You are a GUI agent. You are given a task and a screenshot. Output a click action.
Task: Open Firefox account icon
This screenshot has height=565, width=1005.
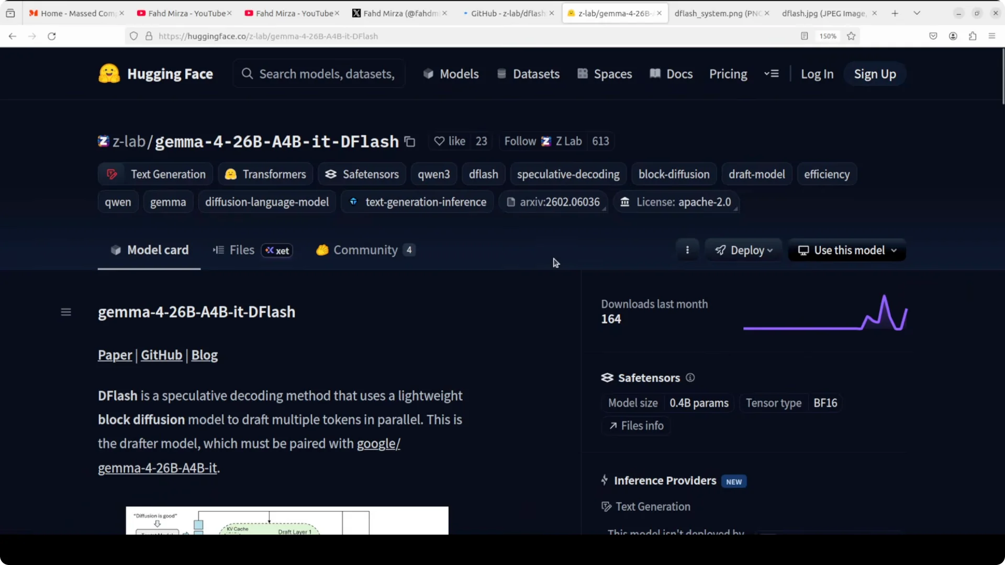coord(953,36)
